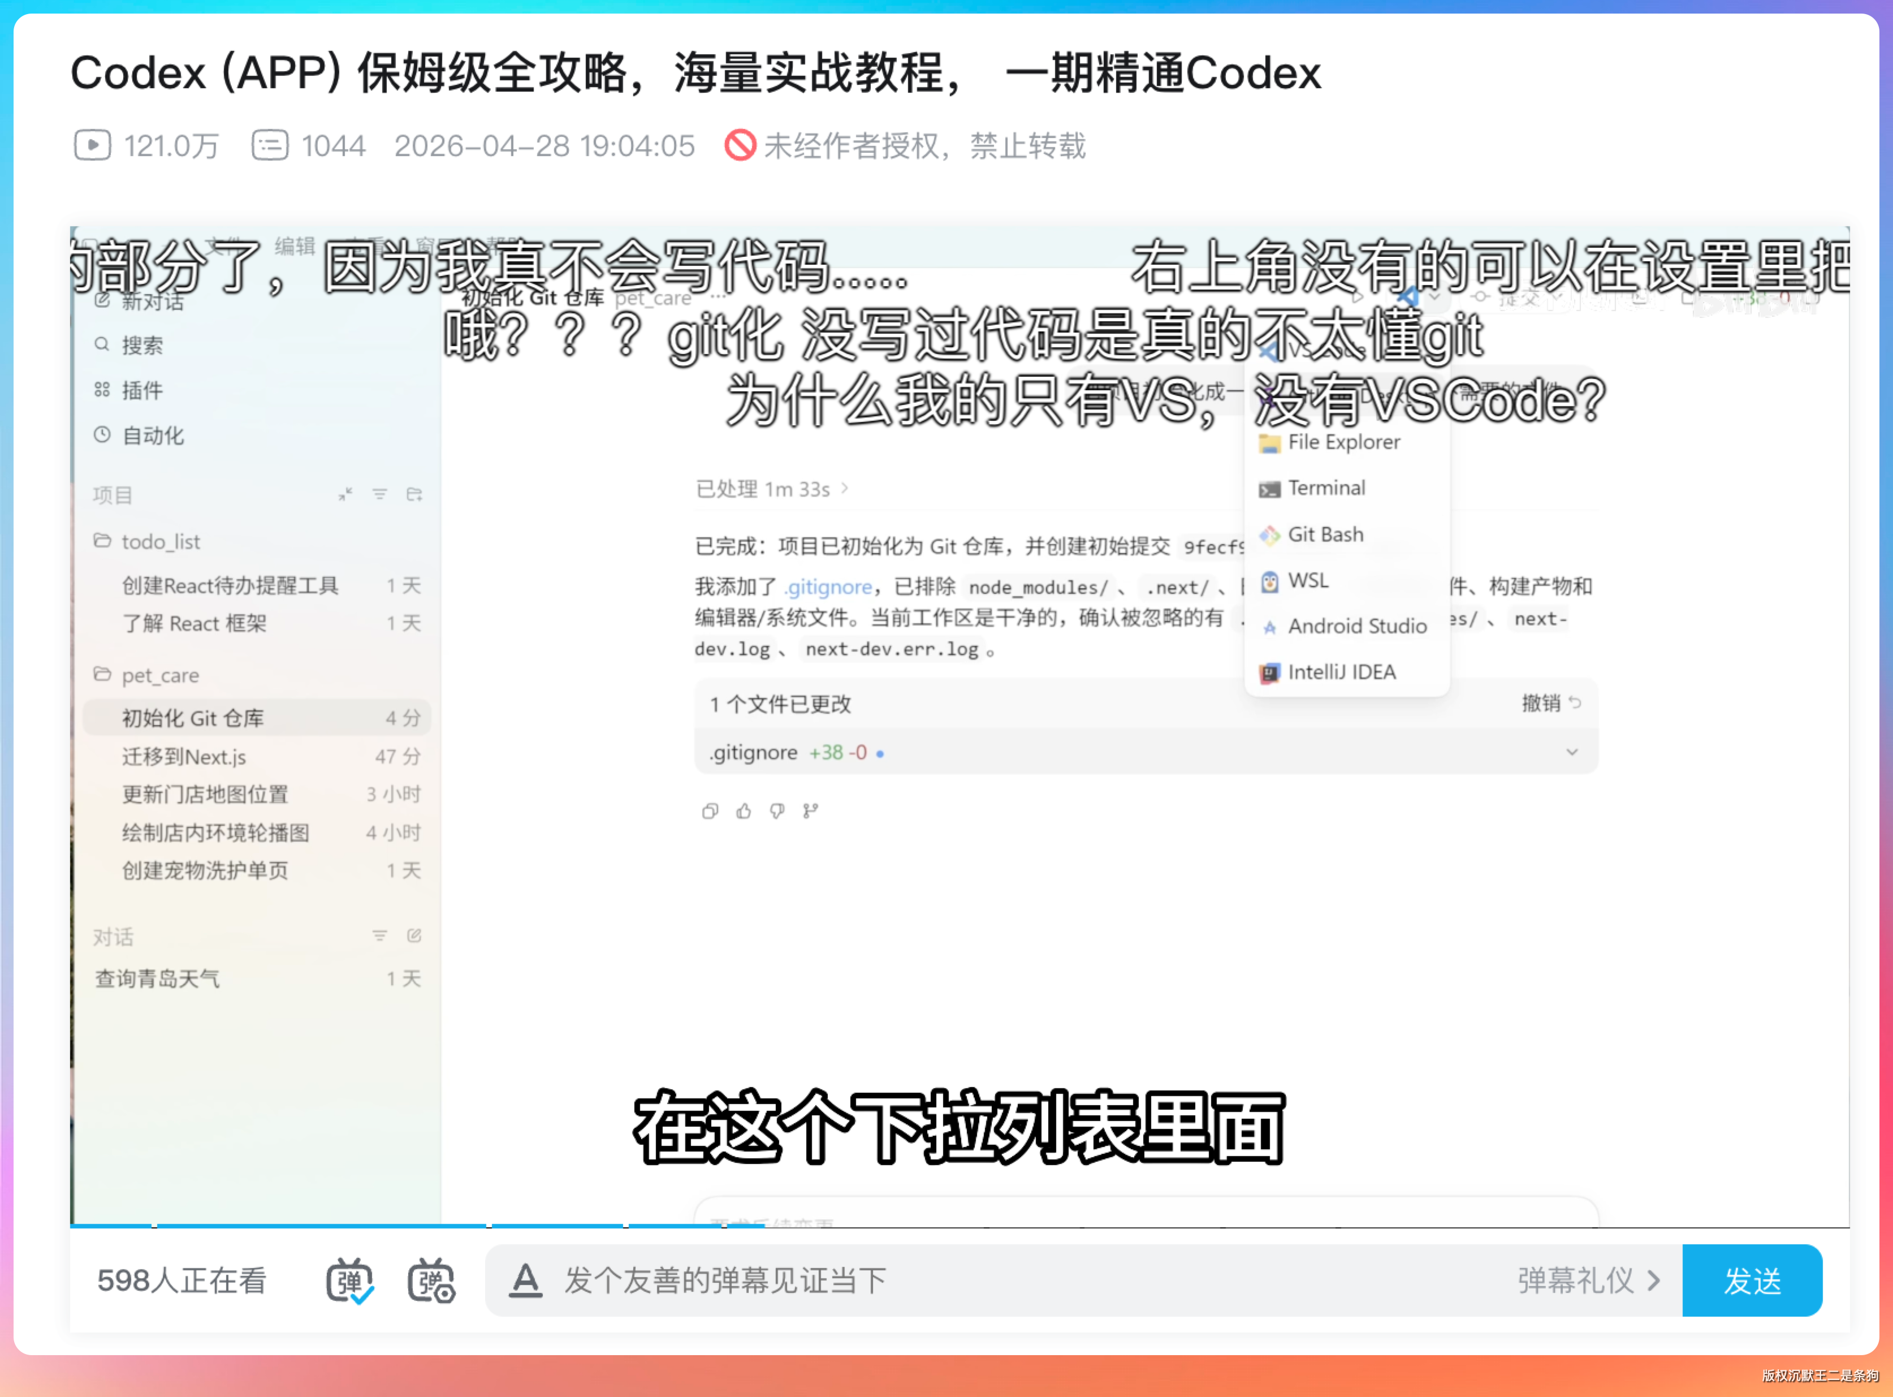Click the thumbs down icon

pyautogui.click(x=777, y=811)
